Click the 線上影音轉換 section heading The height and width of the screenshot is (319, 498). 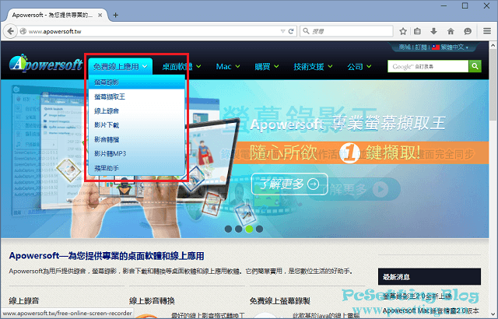[x=153, y=300]
